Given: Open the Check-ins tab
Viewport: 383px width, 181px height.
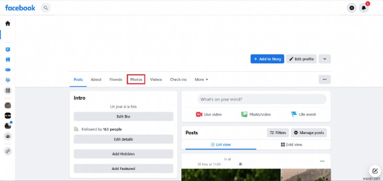Looking at the screenshot, I should [x=178, y=79].
